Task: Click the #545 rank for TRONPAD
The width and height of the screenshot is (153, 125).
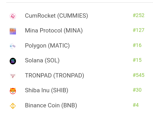Action: click(x=138, y=75)
